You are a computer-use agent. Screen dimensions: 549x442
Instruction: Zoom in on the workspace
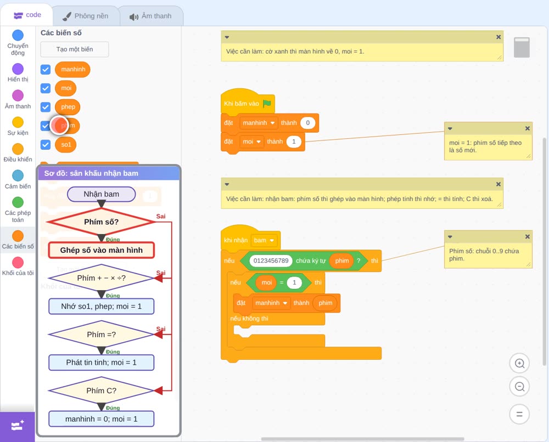[519, 364]
